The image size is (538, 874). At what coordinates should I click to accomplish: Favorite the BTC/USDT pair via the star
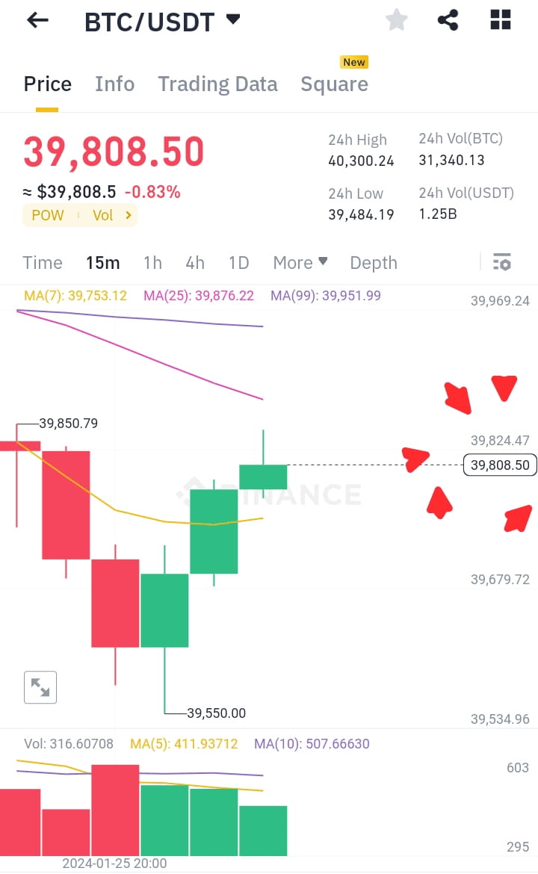396,20
